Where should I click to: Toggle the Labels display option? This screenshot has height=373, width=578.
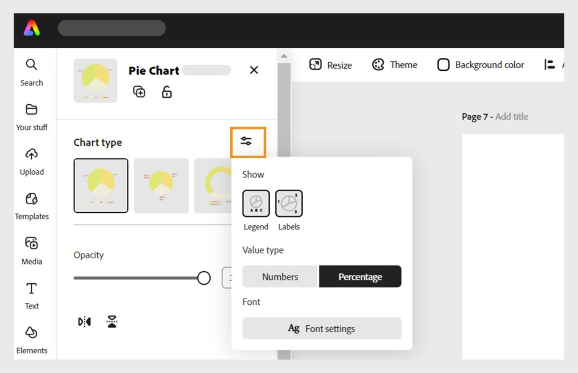(289, 203)
